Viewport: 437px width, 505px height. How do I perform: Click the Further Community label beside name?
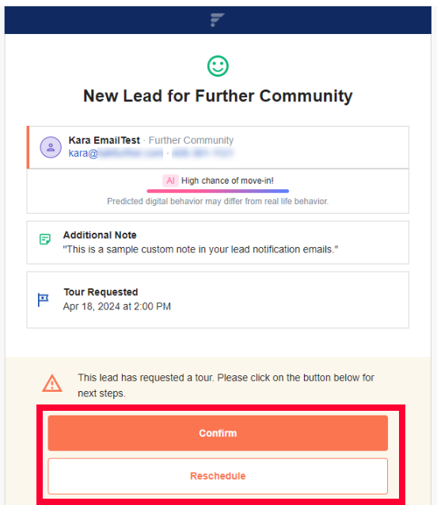point(191,140)
